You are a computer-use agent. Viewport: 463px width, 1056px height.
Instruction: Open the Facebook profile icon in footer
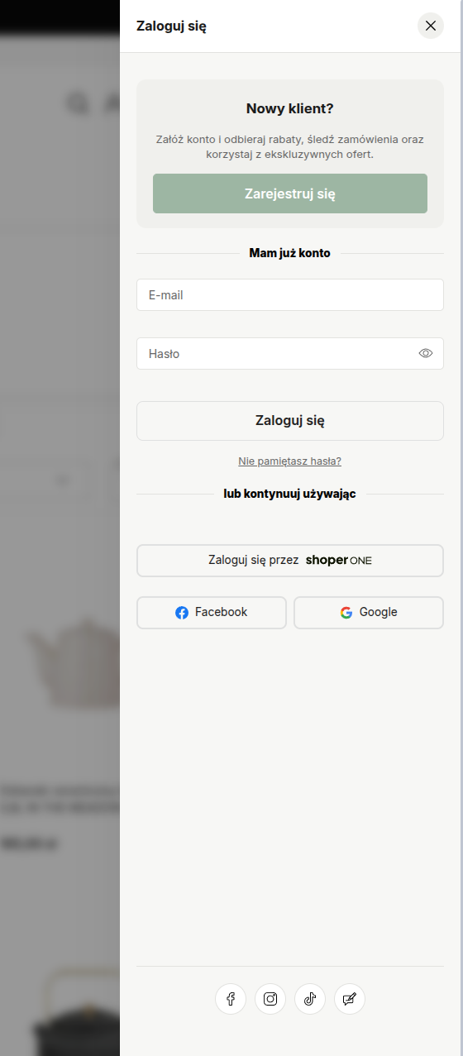[231, 999]
